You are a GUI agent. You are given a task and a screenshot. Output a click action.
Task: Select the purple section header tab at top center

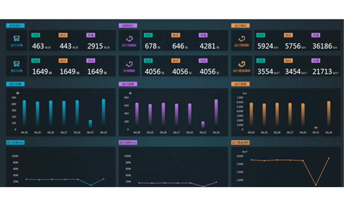(128, 25)
